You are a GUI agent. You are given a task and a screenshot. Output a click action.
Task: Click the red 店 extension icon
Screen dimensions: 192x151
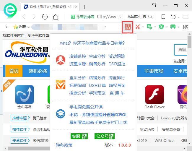coord(128,27)
